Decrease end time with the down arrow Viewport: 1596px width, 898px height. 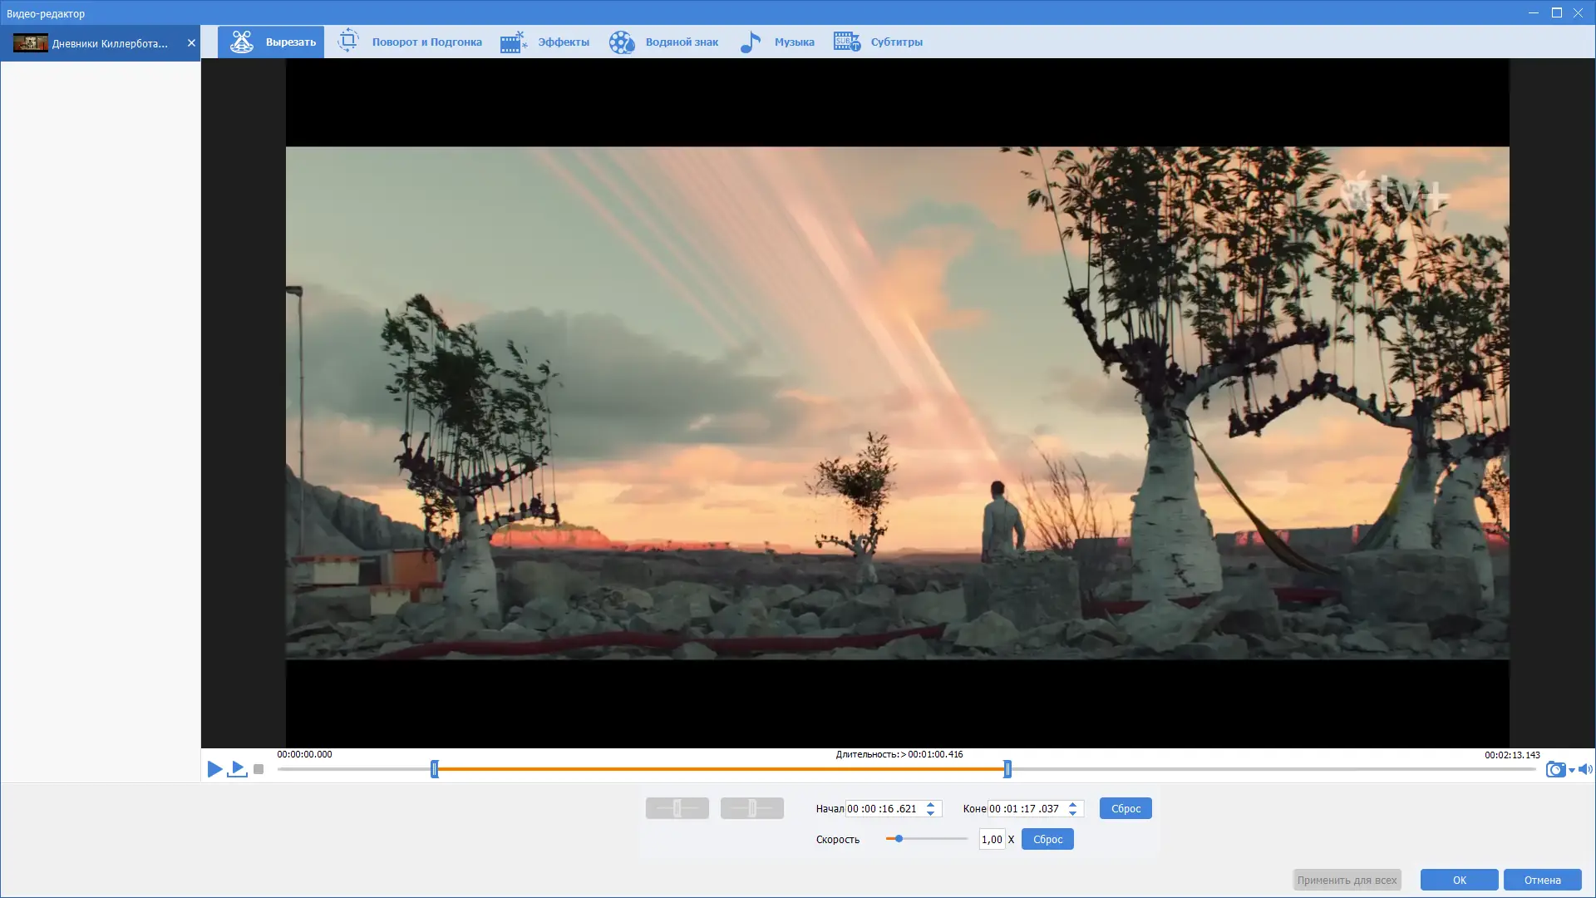1073,813
